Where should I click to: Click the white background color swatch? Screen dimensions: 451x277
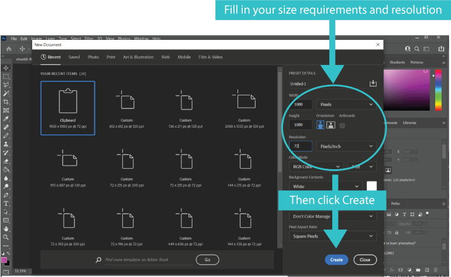[371, 186]
